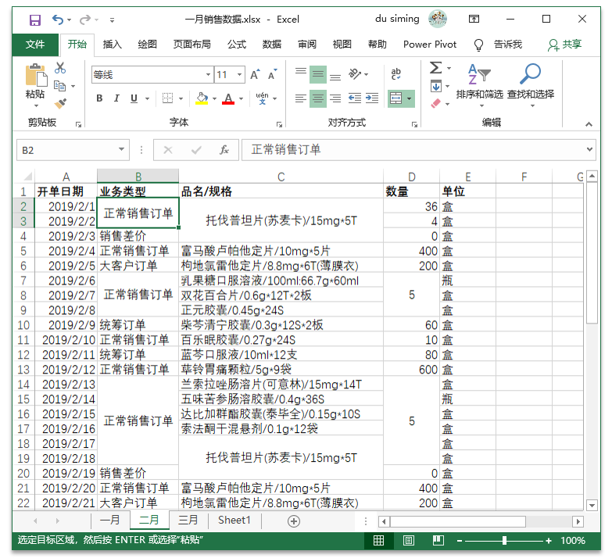Cut selection with the scissors icon

(59, 68)
